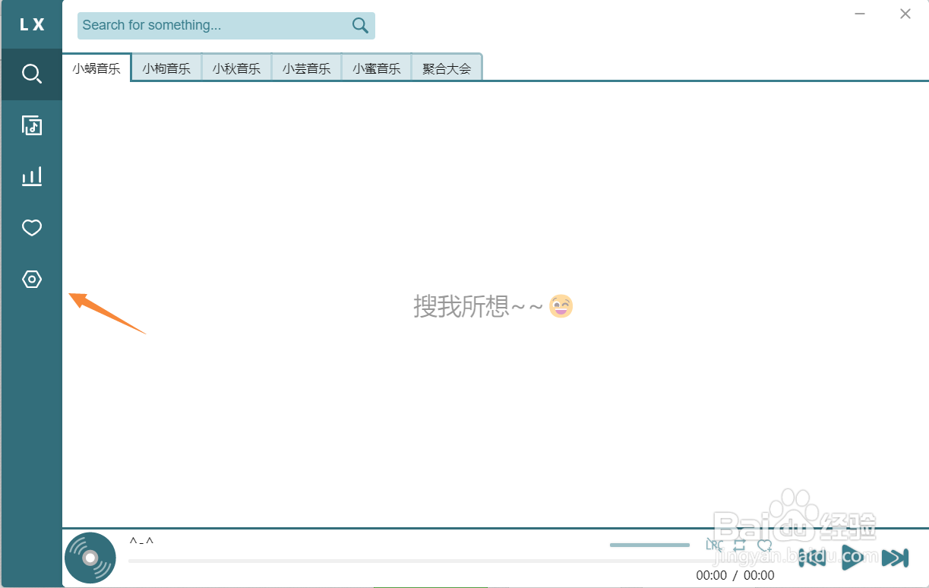
Task: Switch to the 小秋音乐 source tab
Action: [236, 68]
